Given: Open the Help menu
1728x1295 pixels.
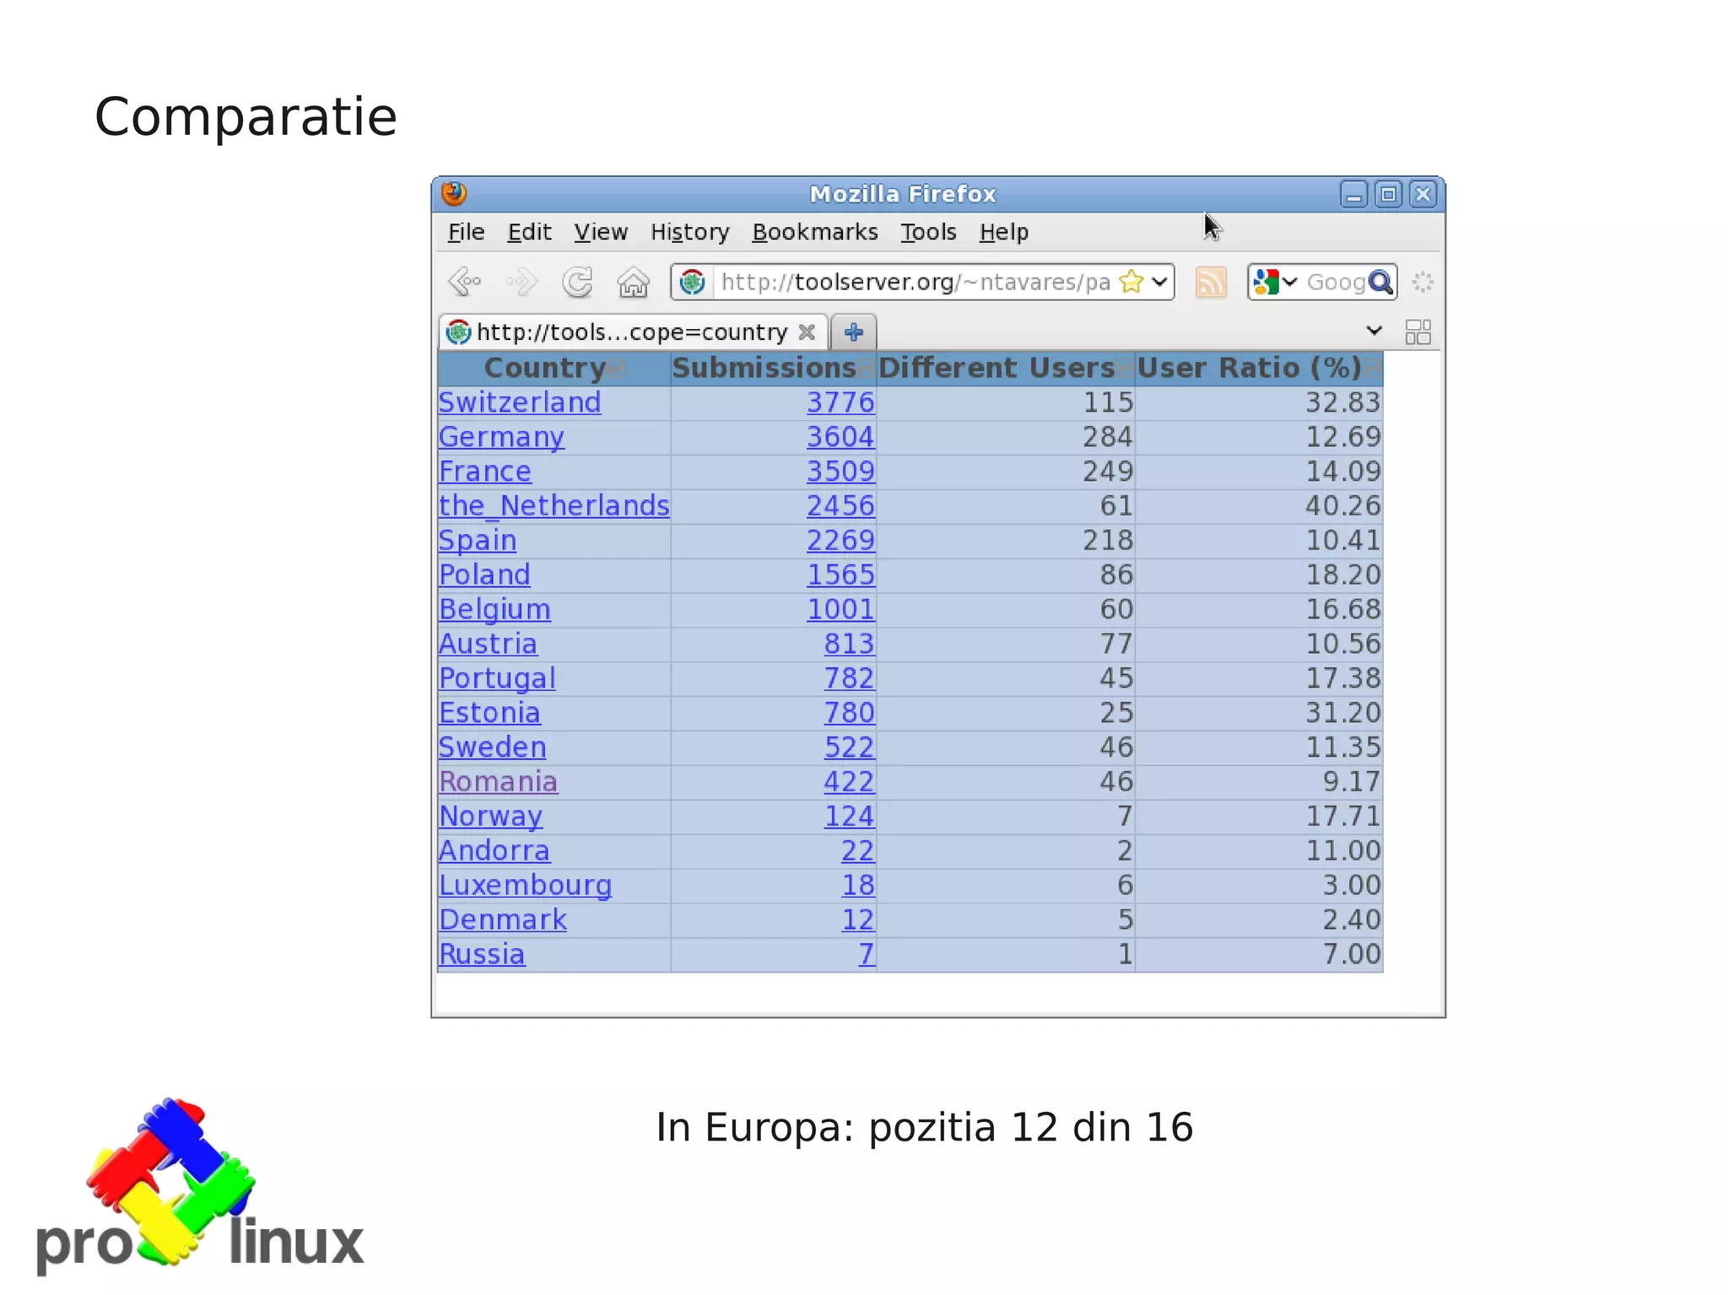Looking at the screenshot, I should tap(1004, 232).
